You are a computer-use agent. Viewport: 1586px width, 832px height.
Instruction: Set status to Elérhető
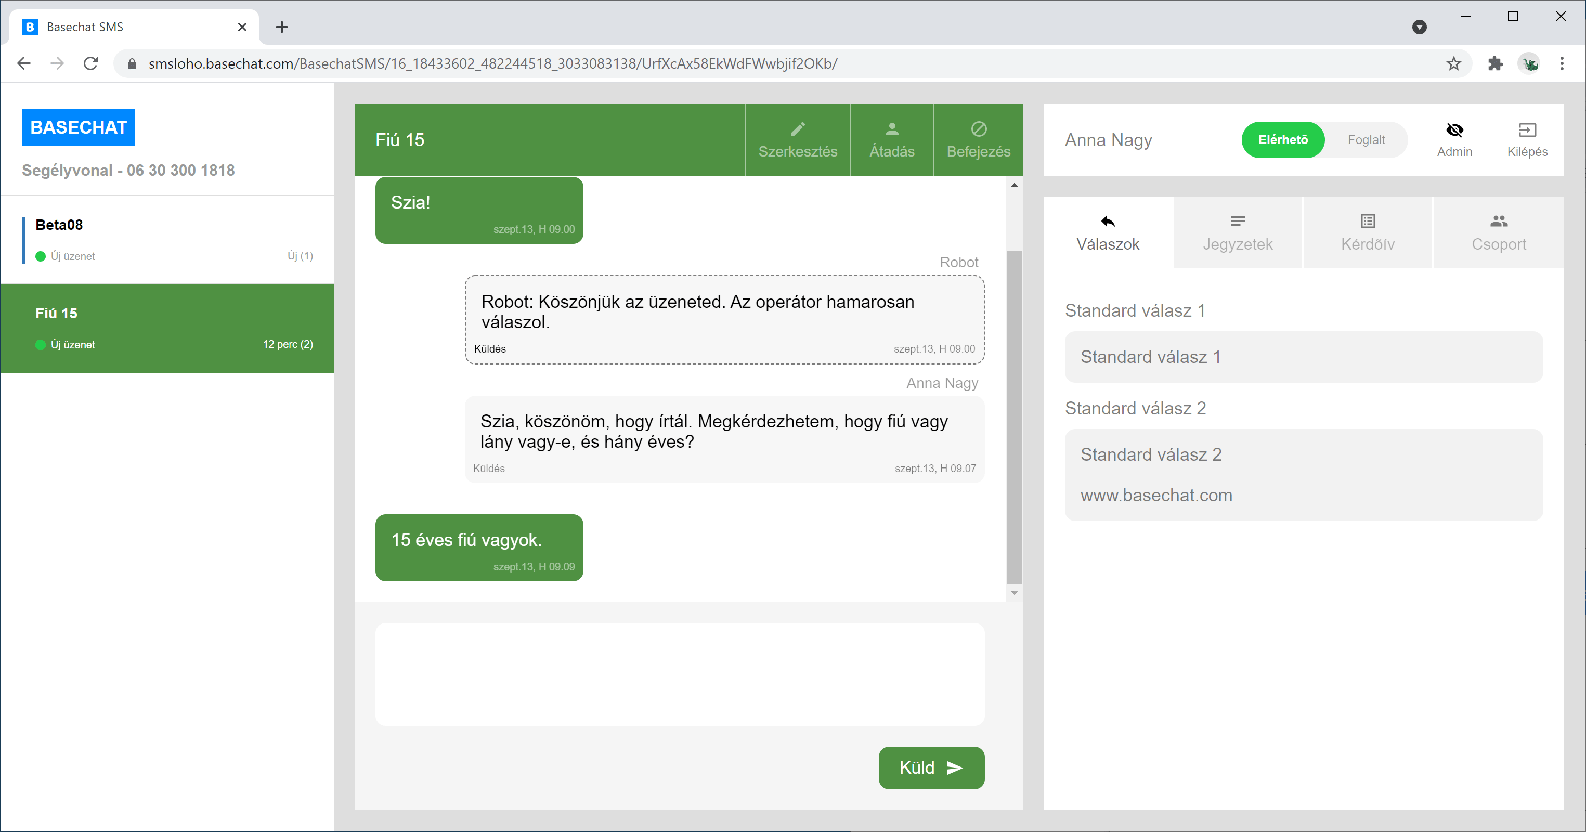(1282, 140)
